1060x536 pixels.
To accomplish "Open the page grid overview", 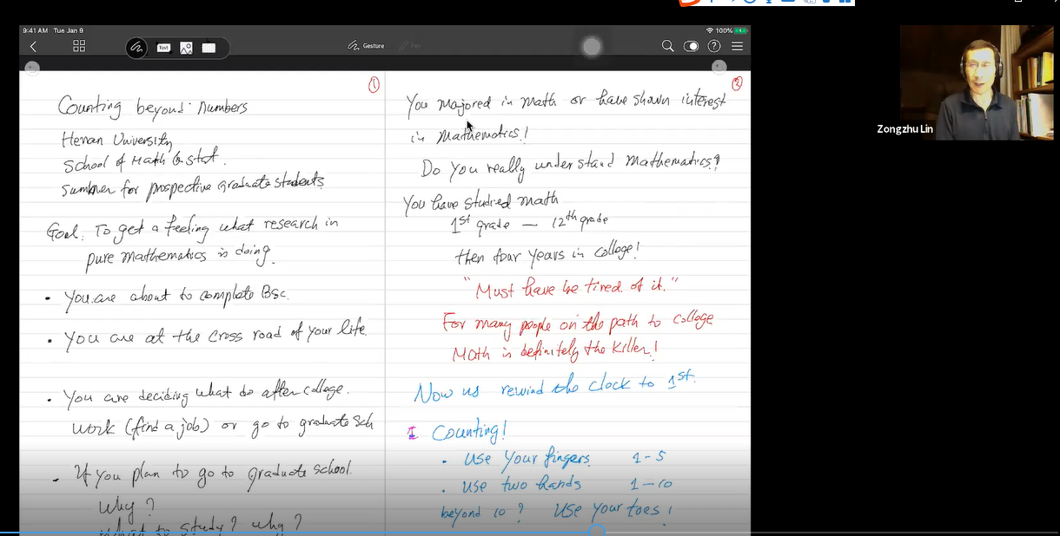I will pos(79,47).
